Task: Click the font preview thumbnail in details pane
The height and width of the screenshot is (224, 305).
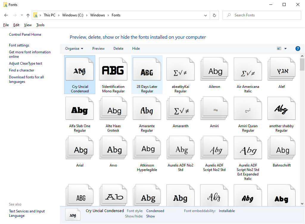Action: pyautogui.click(x=73, y=214)
